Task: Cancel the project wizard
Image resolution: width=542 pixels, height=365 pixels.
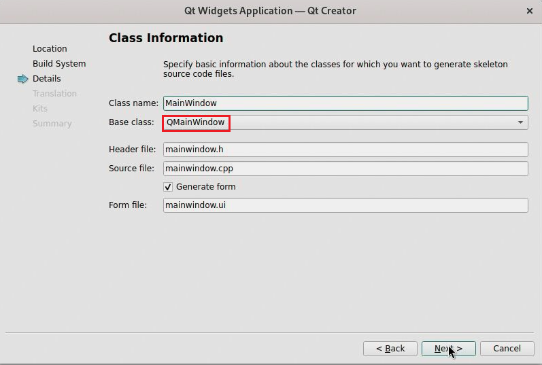Action: 507,348
